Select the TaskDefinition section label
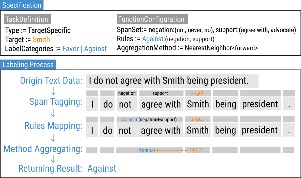 [x=27, y=19]
